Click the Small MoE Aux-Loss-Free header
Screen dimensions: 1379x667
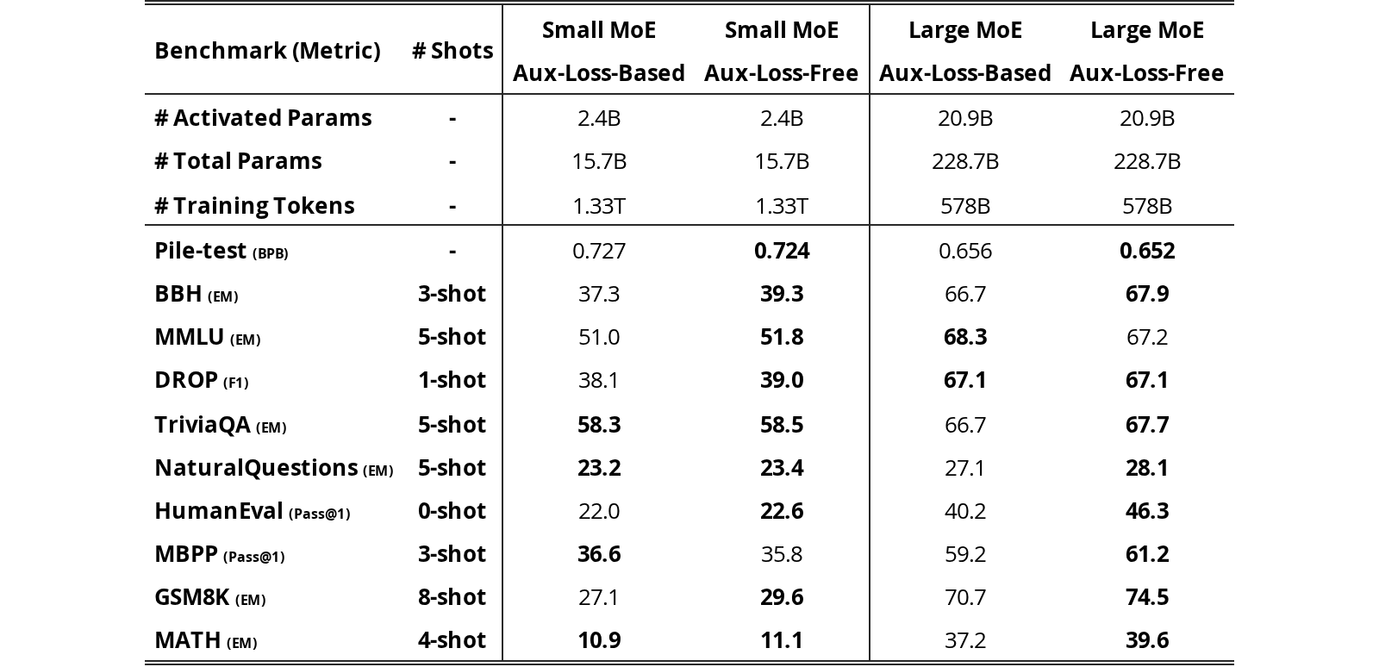[782, 51]
